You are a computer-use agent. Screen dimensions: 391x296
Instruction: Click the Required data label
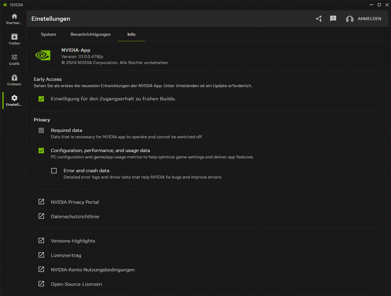[66, 130]
